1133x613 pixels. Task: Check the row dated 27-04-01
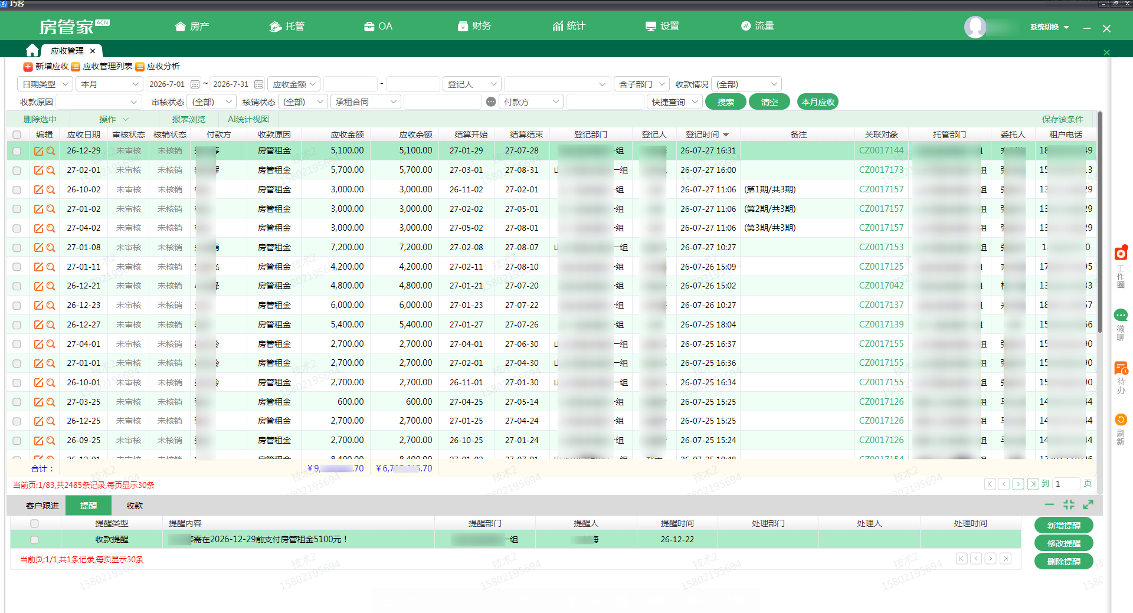17,345
